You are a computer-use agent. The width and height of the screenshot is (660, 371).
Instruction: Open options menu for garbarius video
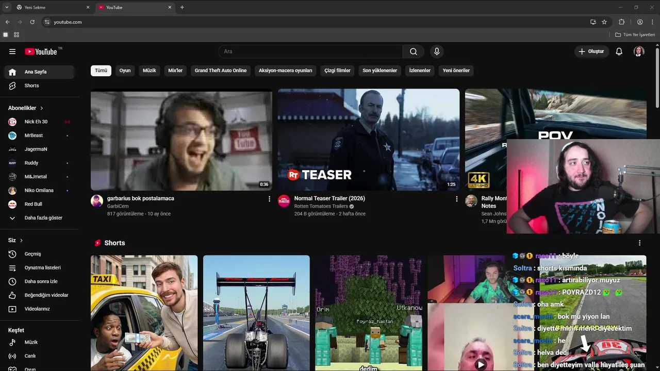point(269,199)
